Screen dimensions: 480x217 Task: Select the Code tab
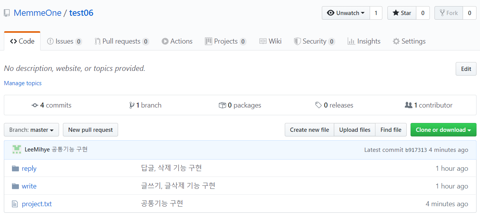[x=22, y=41]
